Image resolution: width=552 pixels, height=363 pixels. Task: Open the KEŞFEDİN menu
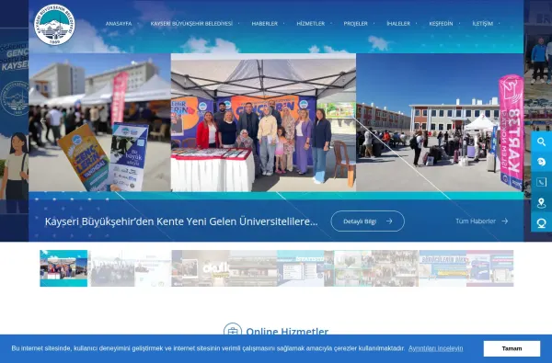(x=441, y=24)
